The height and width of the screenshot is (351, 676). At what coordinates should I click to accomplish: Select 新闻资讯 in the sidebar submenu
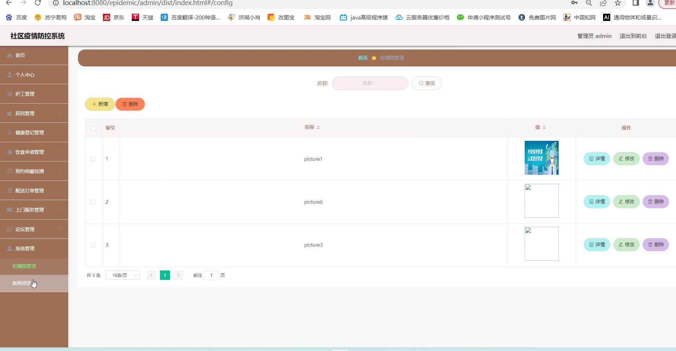pyautogui.click(x=34, y=283)
